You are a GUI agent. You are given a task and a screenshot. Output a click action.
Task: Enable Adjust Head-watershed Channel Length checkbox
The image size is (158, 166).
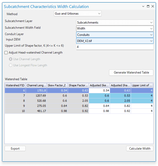tap(6, 53)
